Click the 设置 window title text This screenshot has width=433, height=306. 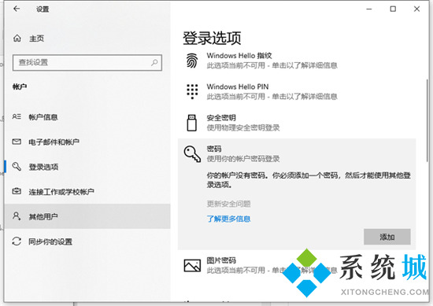[43, 9]
